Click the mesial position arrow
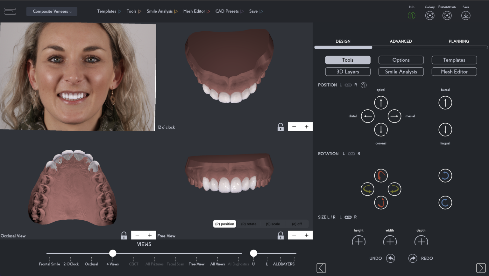This screenshot has height=276, width=489. click(x=394, y=116)
